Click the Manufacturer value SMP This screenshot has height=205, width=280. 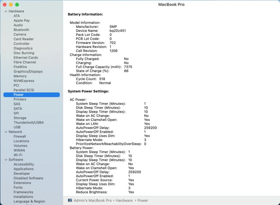(x=113, y=27)
